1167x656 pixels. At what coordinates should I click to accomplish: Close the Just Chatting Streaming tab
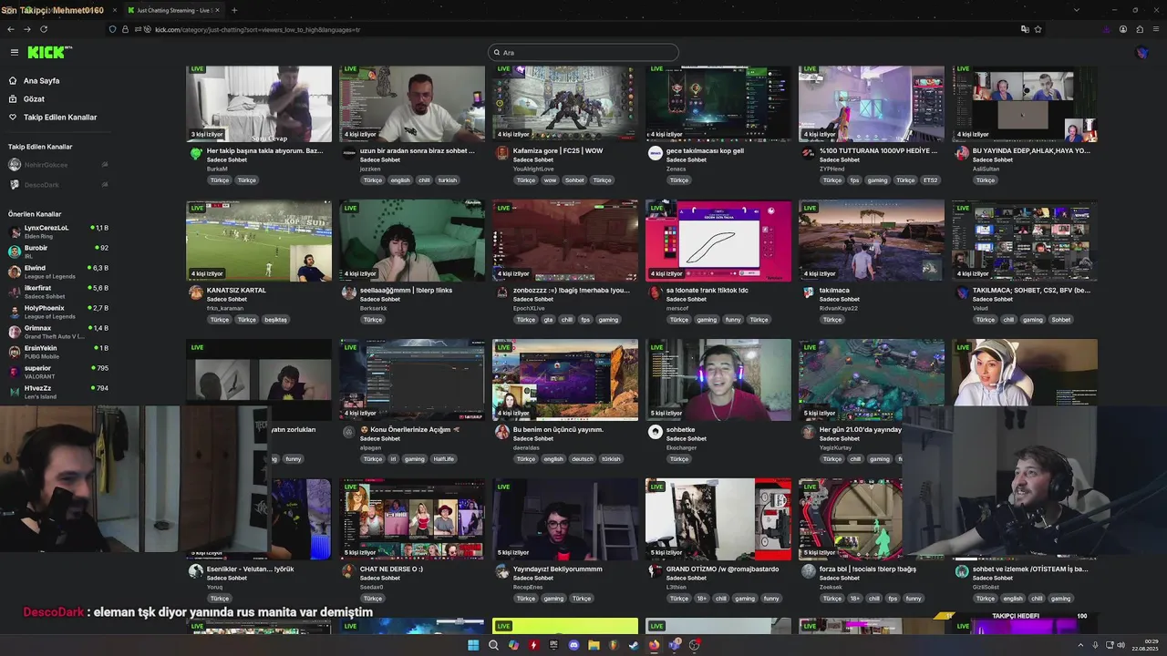coord(217,10)
